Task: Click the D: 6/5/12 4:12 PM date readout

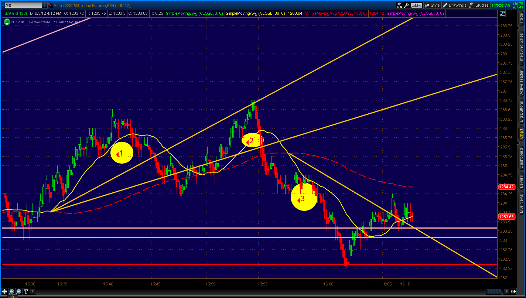Action: pyautogui.click(x=45, y=14)
